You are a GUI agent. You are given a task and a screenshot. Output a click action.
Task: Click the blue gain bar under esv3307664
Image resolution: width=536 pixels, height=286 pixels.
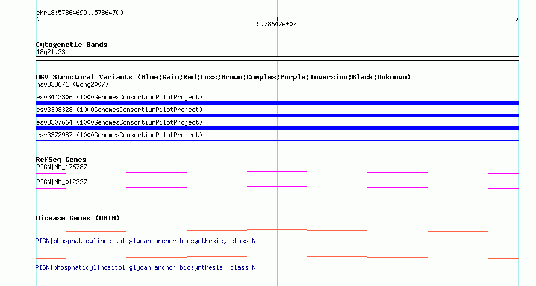point(277,128)
